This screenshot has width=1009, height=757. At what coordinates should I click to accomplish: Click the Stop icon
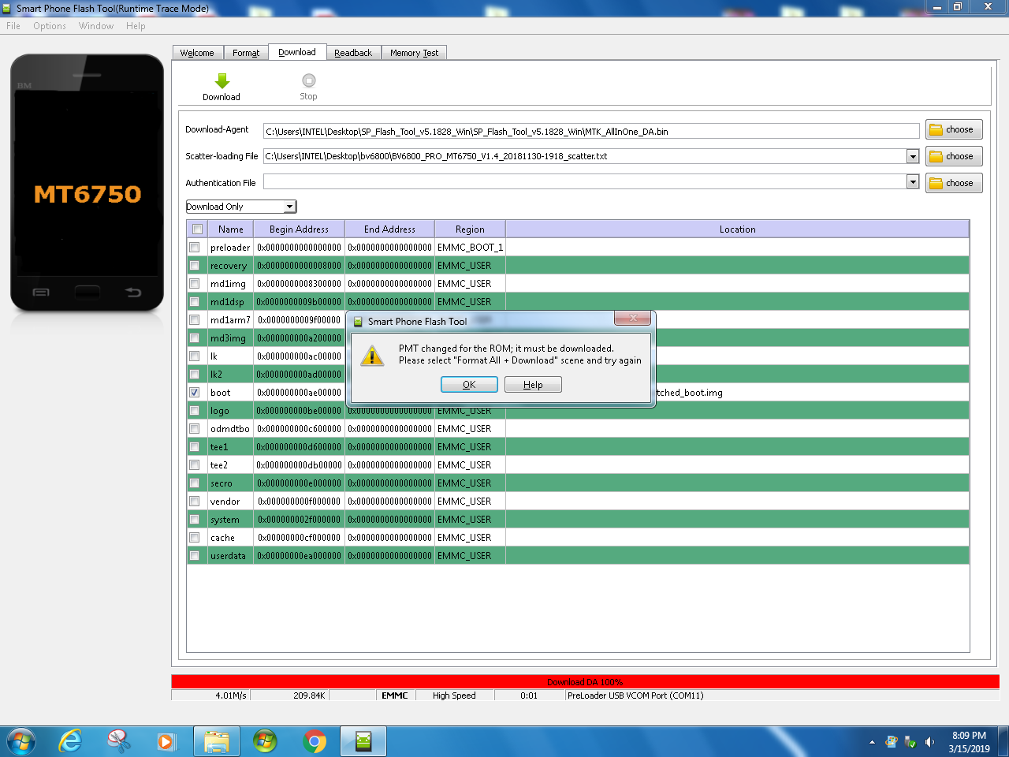point(309,80)
